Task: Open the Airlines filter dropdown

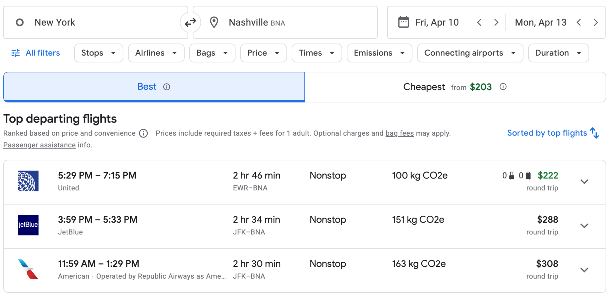Action: [156, 53]
